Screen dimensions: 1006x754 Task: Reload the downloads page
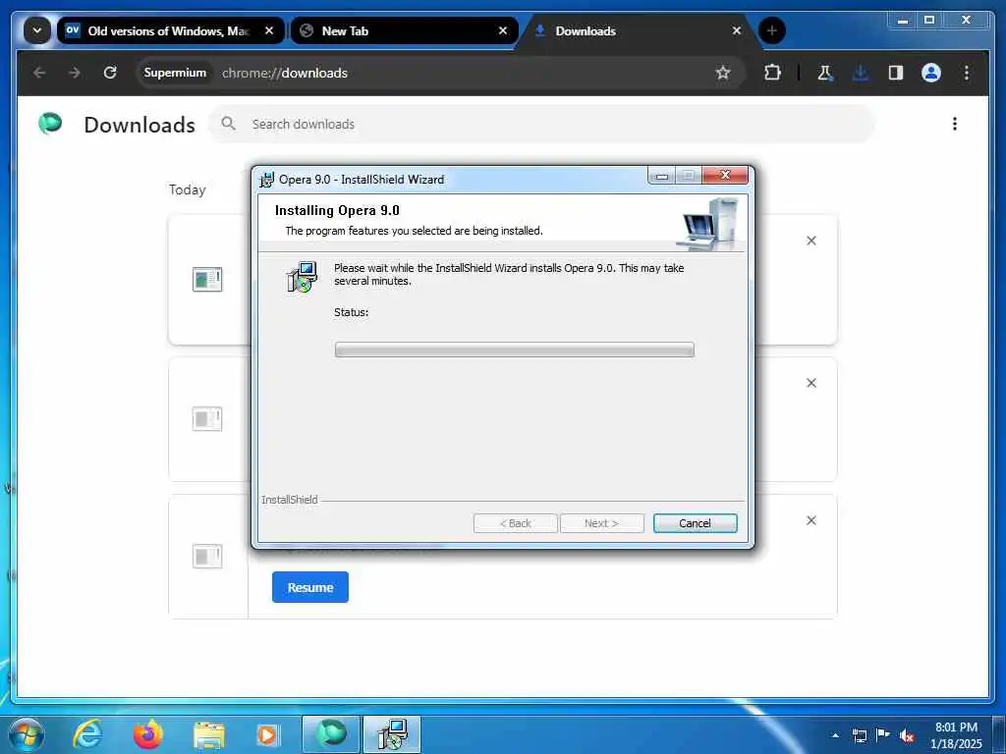point(110,73)
